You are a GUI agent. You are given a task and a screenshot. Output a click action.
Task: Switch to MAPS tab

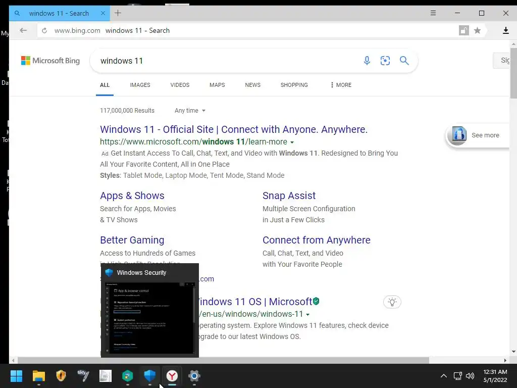point(217,85)
